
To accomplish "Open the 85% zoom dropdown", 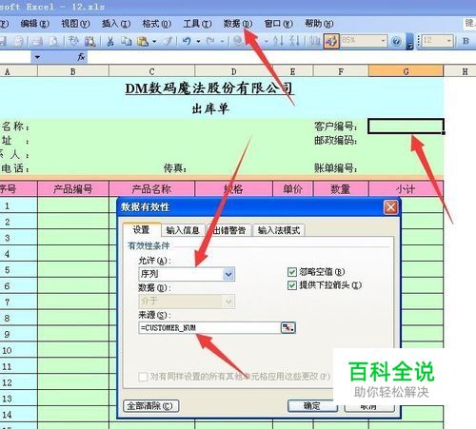I will coord(383,41).
